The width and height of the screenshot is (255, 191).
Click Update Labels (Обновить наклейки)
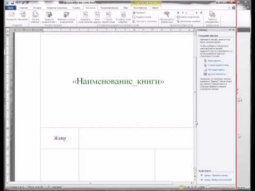click(144, 21)
